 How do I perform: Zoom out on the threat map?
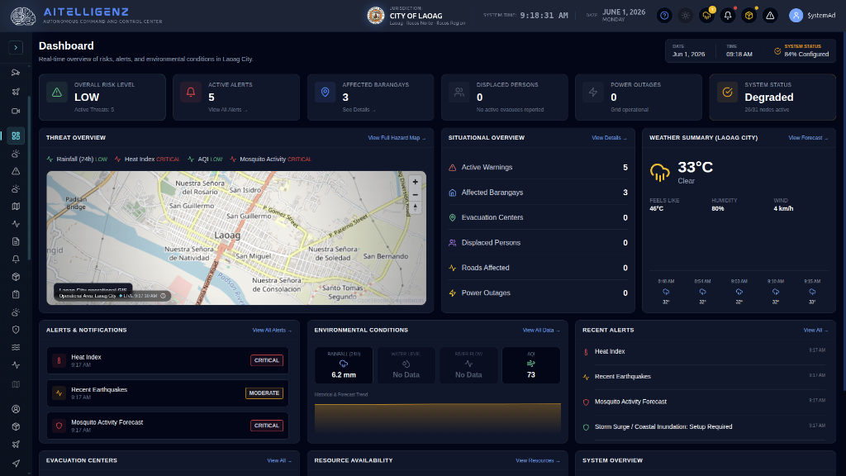tap(415, 195)
